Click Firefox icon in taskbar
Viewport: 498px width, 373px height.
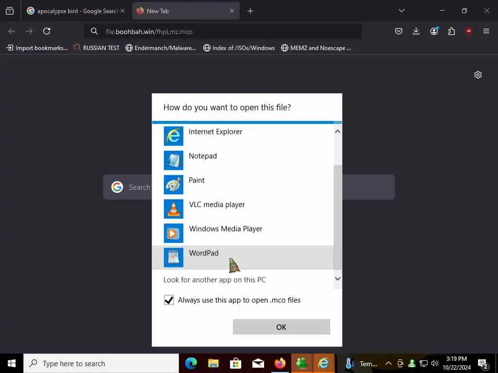click(280, 363)
